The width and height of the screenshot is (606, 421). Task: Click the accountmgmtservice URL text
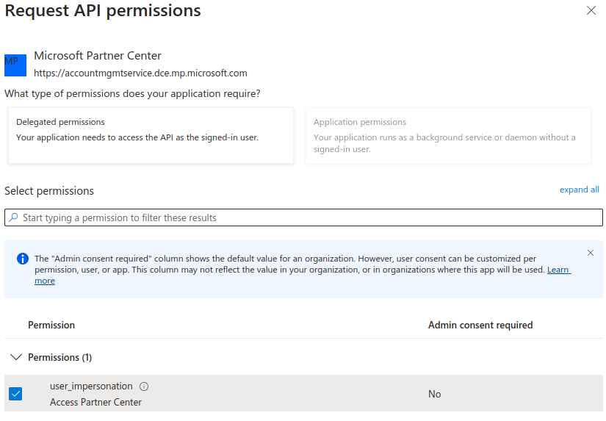(x=140, y=73)
